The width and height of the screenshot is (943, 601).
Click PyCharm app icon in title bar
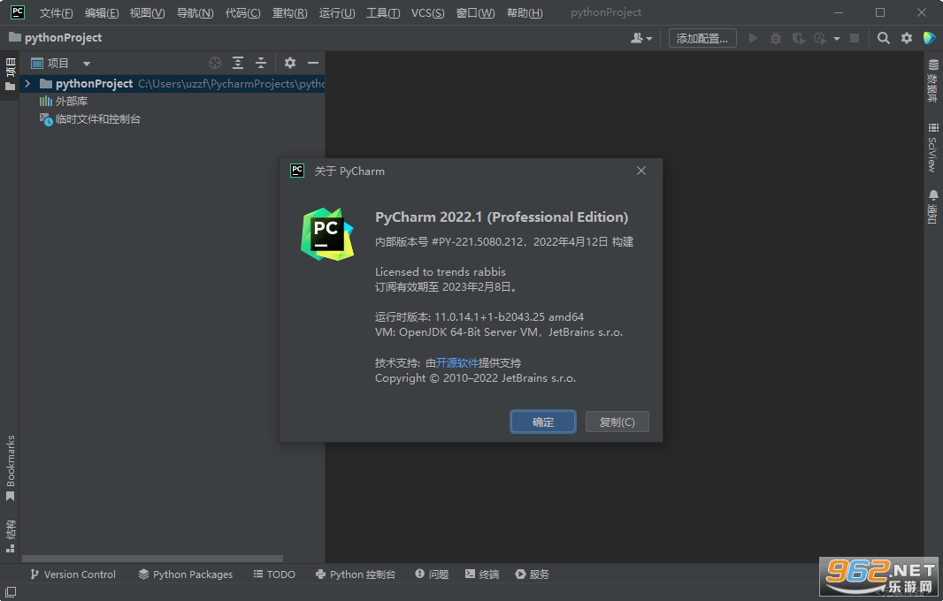tap(18, 12)
